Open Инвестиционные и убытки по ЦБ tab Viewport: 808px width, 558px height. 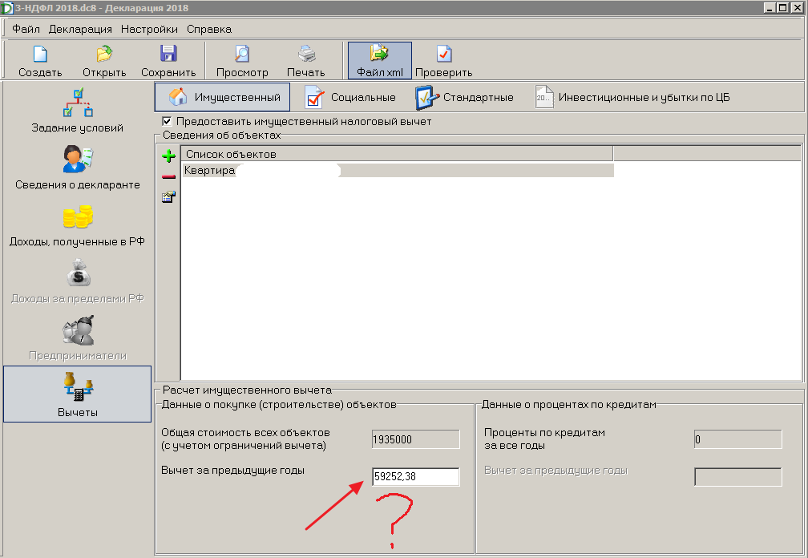pos(632,98)
